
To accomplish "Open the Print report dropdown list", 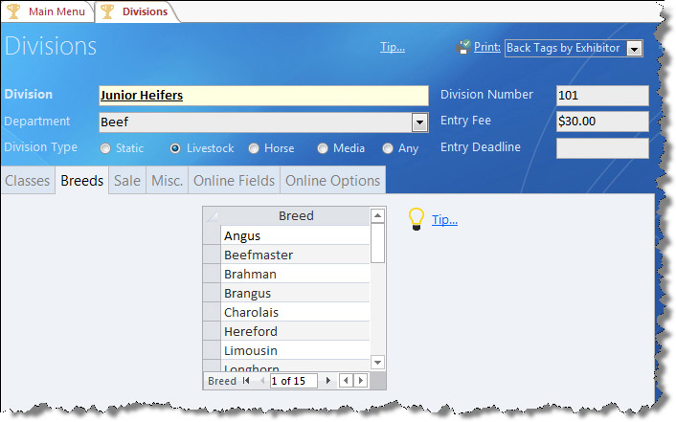I will [x=634, y=48].
